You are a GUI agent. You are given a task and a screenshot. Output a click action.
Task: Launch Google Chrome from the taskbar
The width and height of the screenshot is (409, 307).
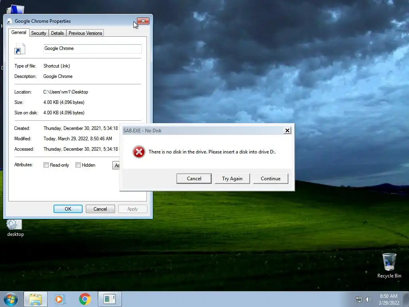click(x=85, y=299)
